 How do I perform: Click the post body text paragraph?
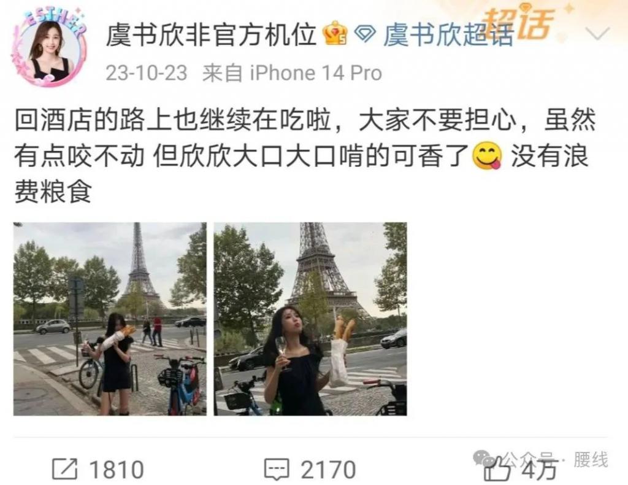point(305,157)
